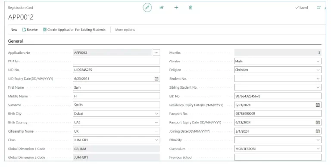Viewport: 331px width, 167px height.
Task: Open card in new window icon
Action: point(319,8)
